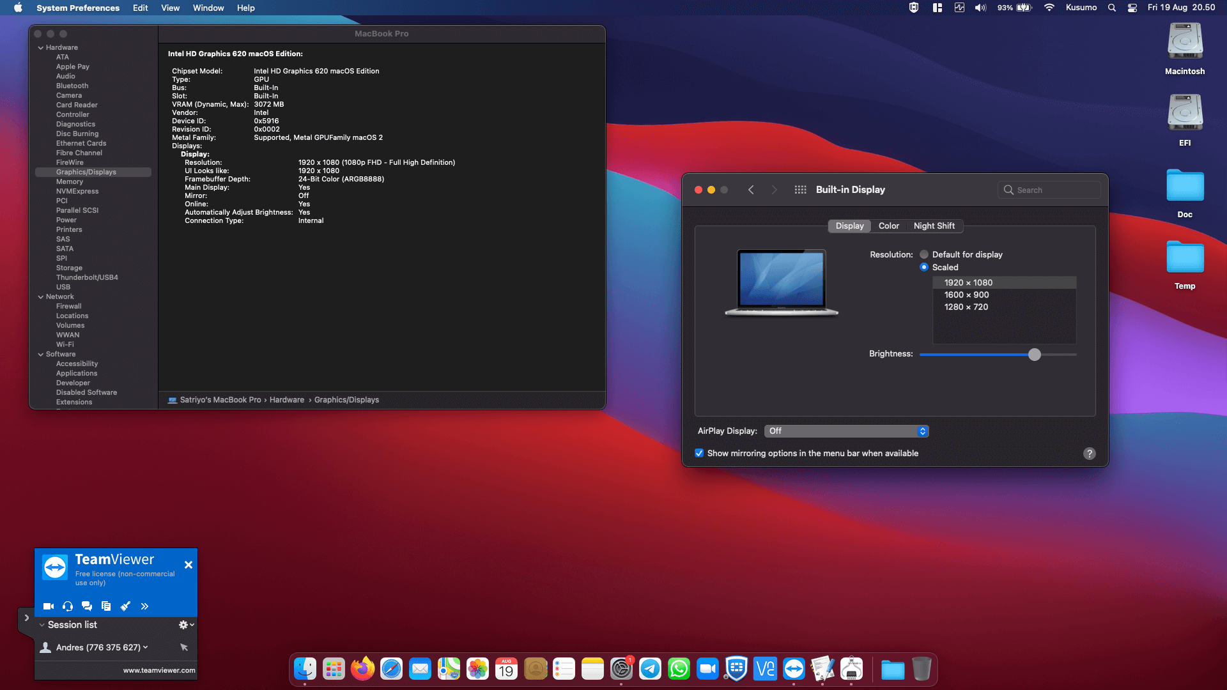Viewport: 1227px width, 690px height.
Task: Click the TeamViewer headset audio icon
Action: pyautogui.click(x=68, y=606)
